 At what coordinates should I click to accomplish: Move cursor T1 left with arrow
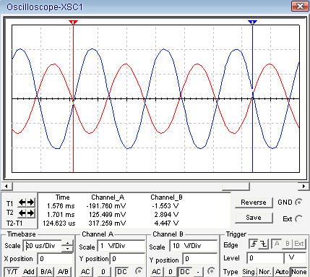click(22, 203)
